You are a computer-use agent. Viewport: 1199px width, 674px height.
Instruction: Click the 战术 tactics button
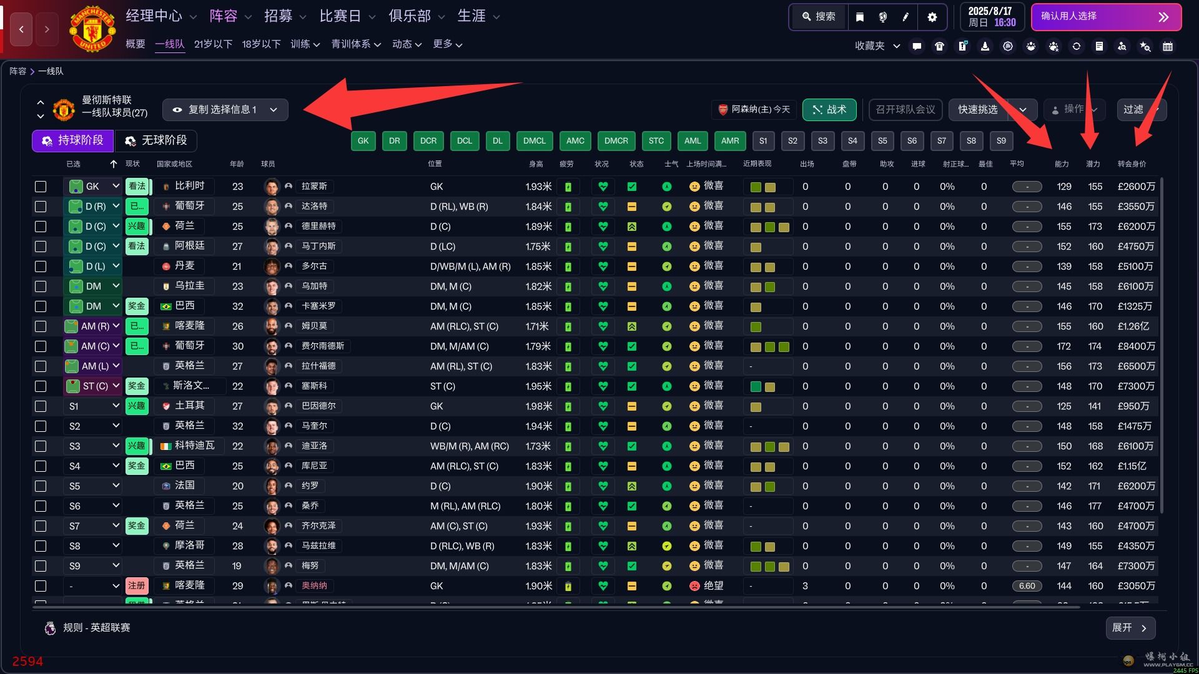coord(829,110)
